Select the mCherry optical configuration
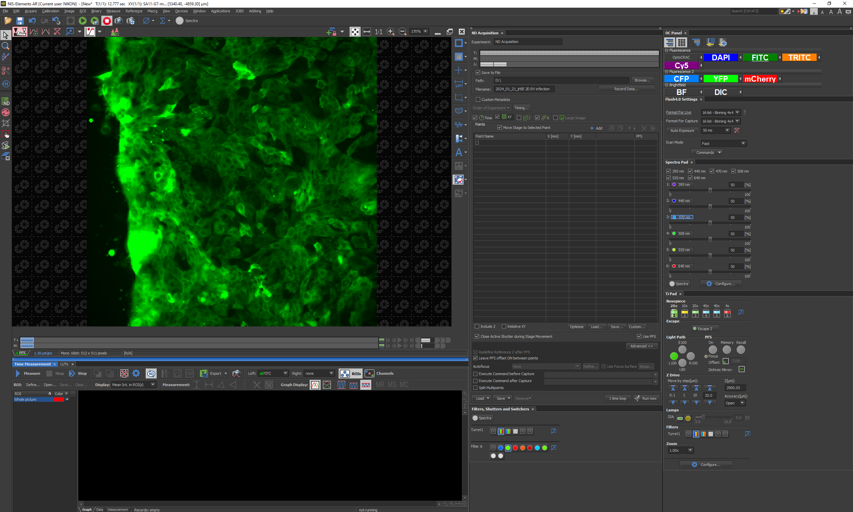853x512 pixels. pyautogui.click(x=760, y=79)
